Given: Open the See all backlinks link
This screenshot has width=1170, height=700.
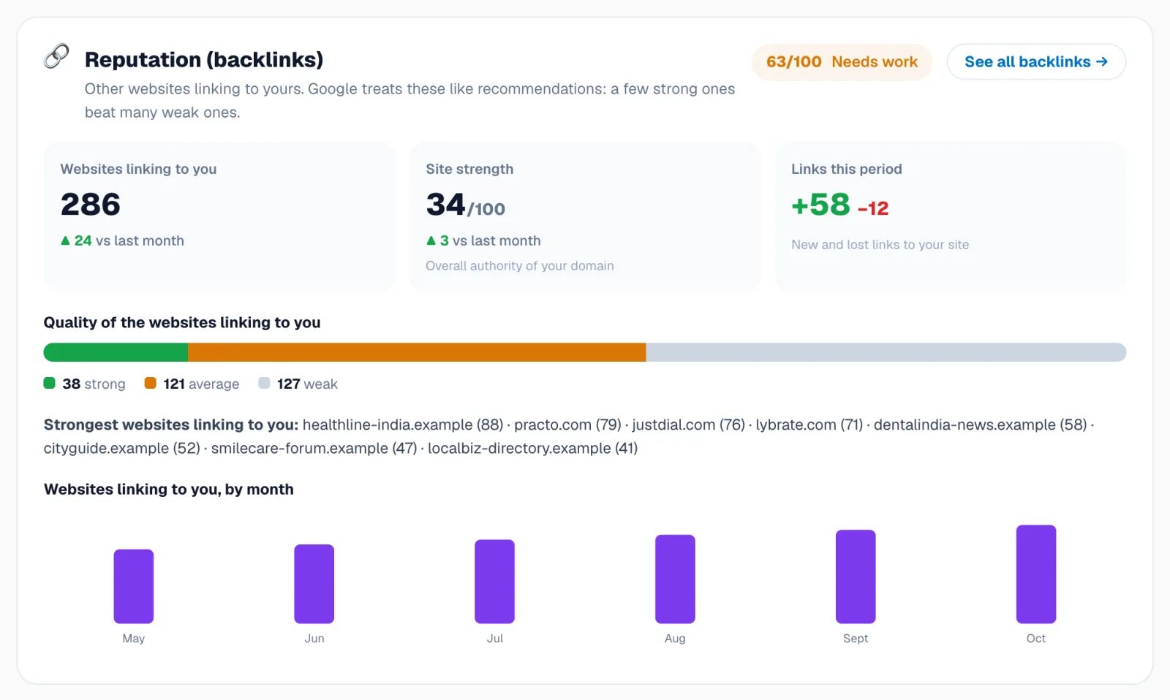Looking at the screenshot, I should click(x=1036, y=62).
